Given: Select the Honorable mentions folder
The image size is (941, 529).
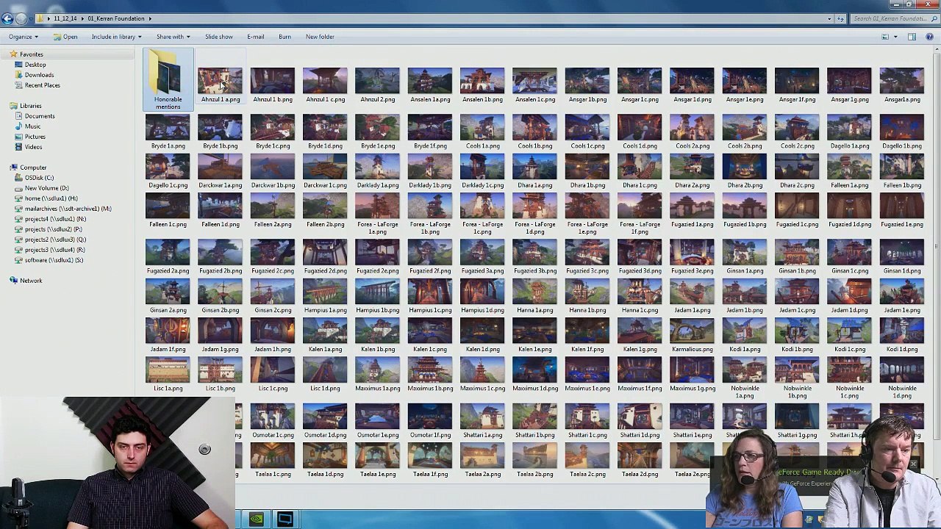Looking at the screenshot, I should [168, 79].
